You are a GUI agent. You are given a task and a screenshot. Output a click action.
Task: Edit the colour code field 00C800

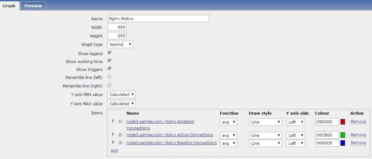pyautogui.click(x=327, y=135)
